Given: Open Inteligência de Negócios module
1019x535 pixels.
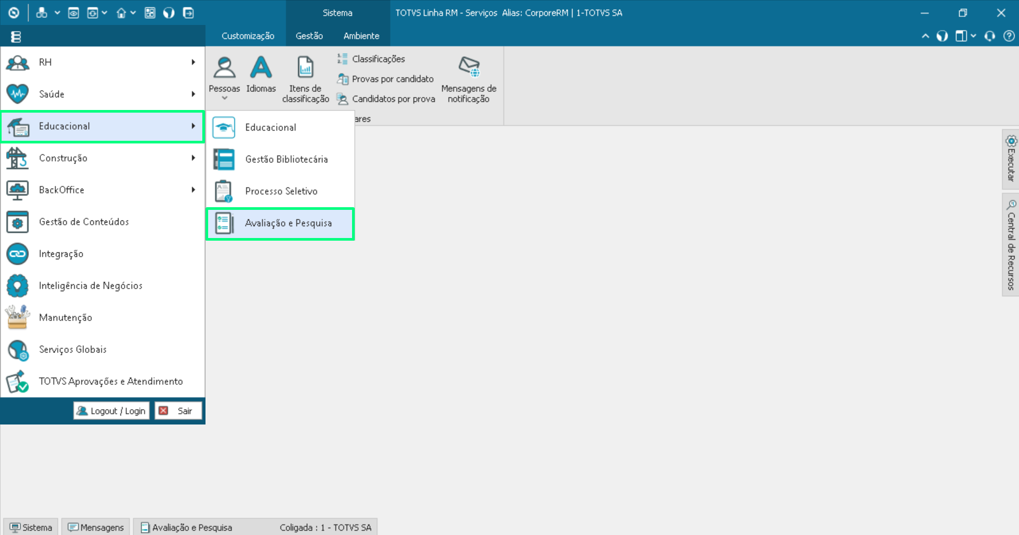Looking at the screenshot, I should 102,285.
